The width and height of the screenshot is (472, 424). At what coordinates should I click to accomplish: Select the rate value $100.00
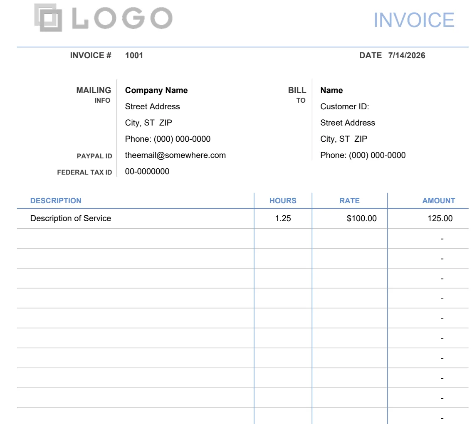pyautogui.click(x=361, y=219)
